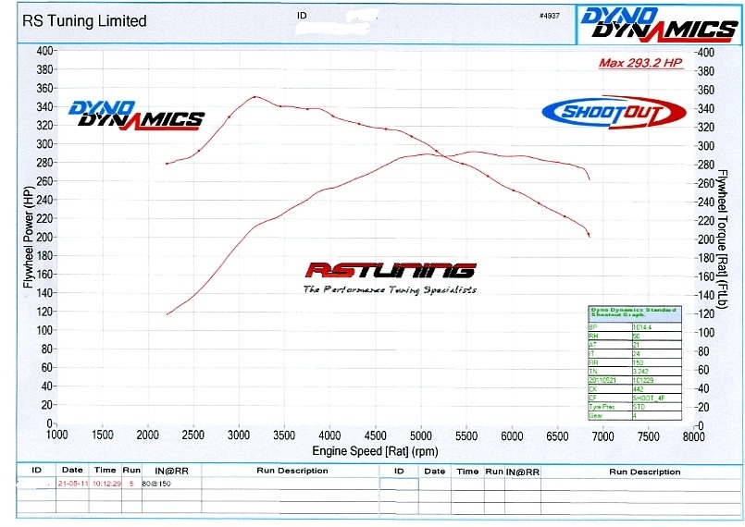Click the 80@150 cell in the run table
745x527 pixels.
156,484
